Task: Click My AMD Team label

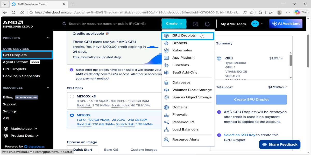Action: tap(233, 24)
